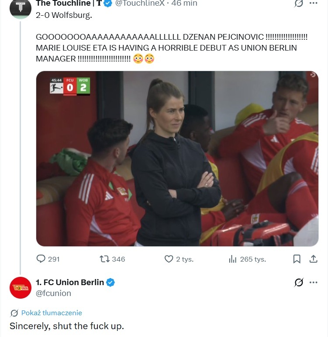
Task: Open more options on FC Union Berlin reply
Action: click(313, 283)
